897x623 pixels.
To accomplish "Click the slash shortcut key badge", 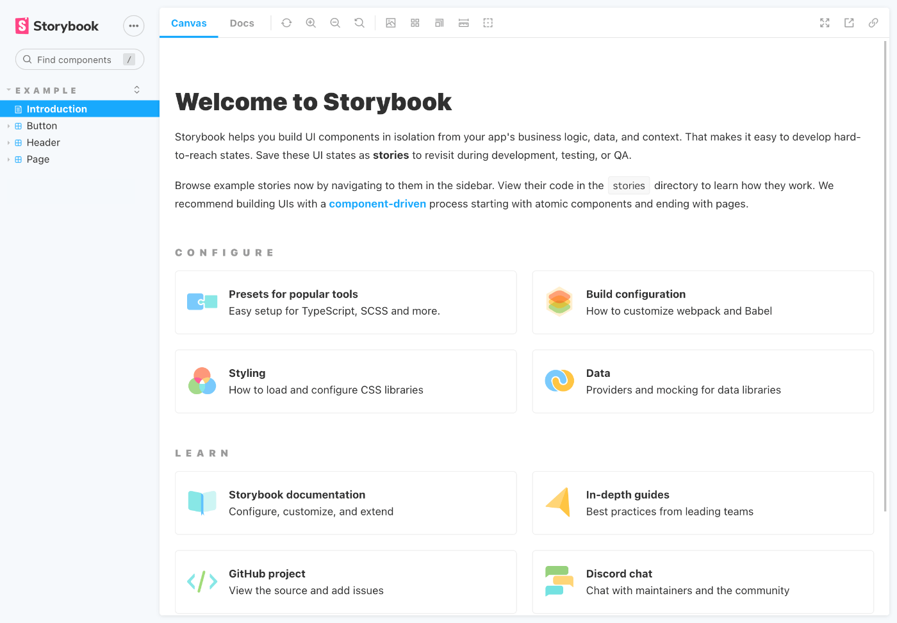I will [x=129, y=60].
